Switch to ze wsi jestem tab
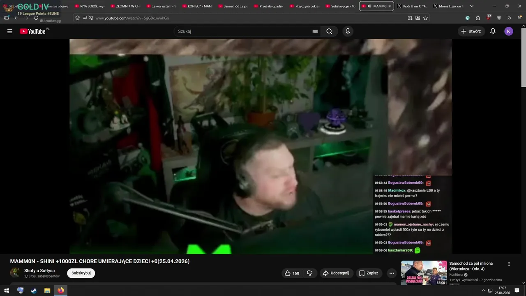 click(161, 6)
